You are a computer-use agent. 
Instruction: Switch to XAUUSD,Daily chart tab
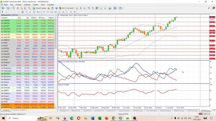pos(151,111)
